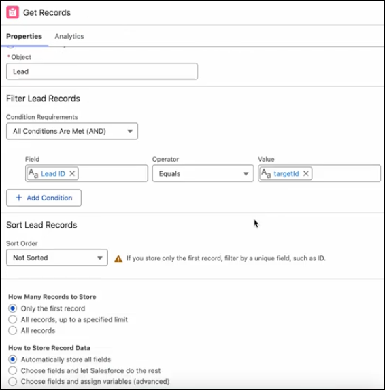
Task: Open the Condition Requirements dropdown
Action: (72, 131)
